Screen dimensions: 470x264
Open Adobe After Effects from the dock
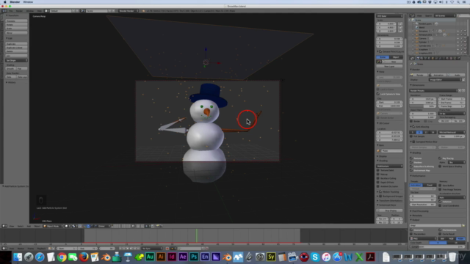183,257
